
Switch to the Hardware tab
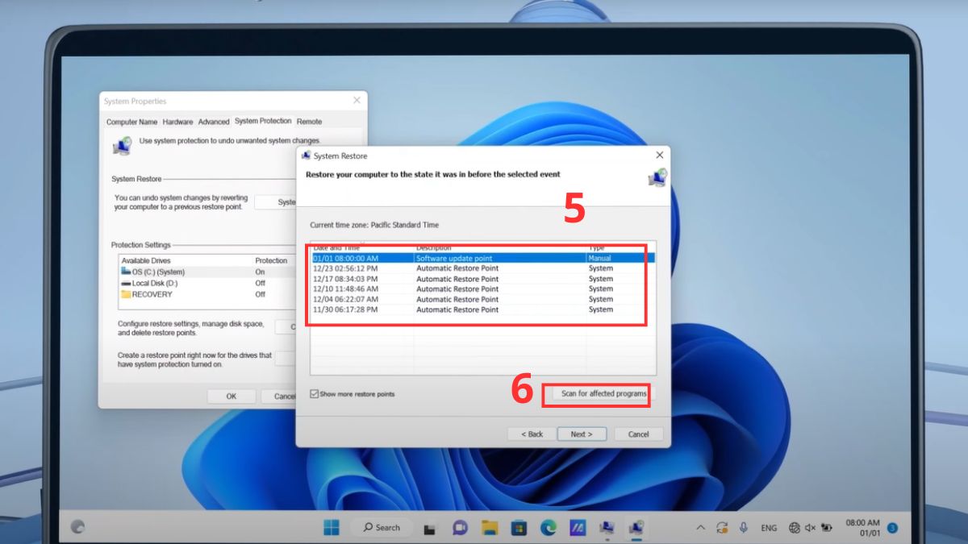pyautogui.click(x=177, y=121)
